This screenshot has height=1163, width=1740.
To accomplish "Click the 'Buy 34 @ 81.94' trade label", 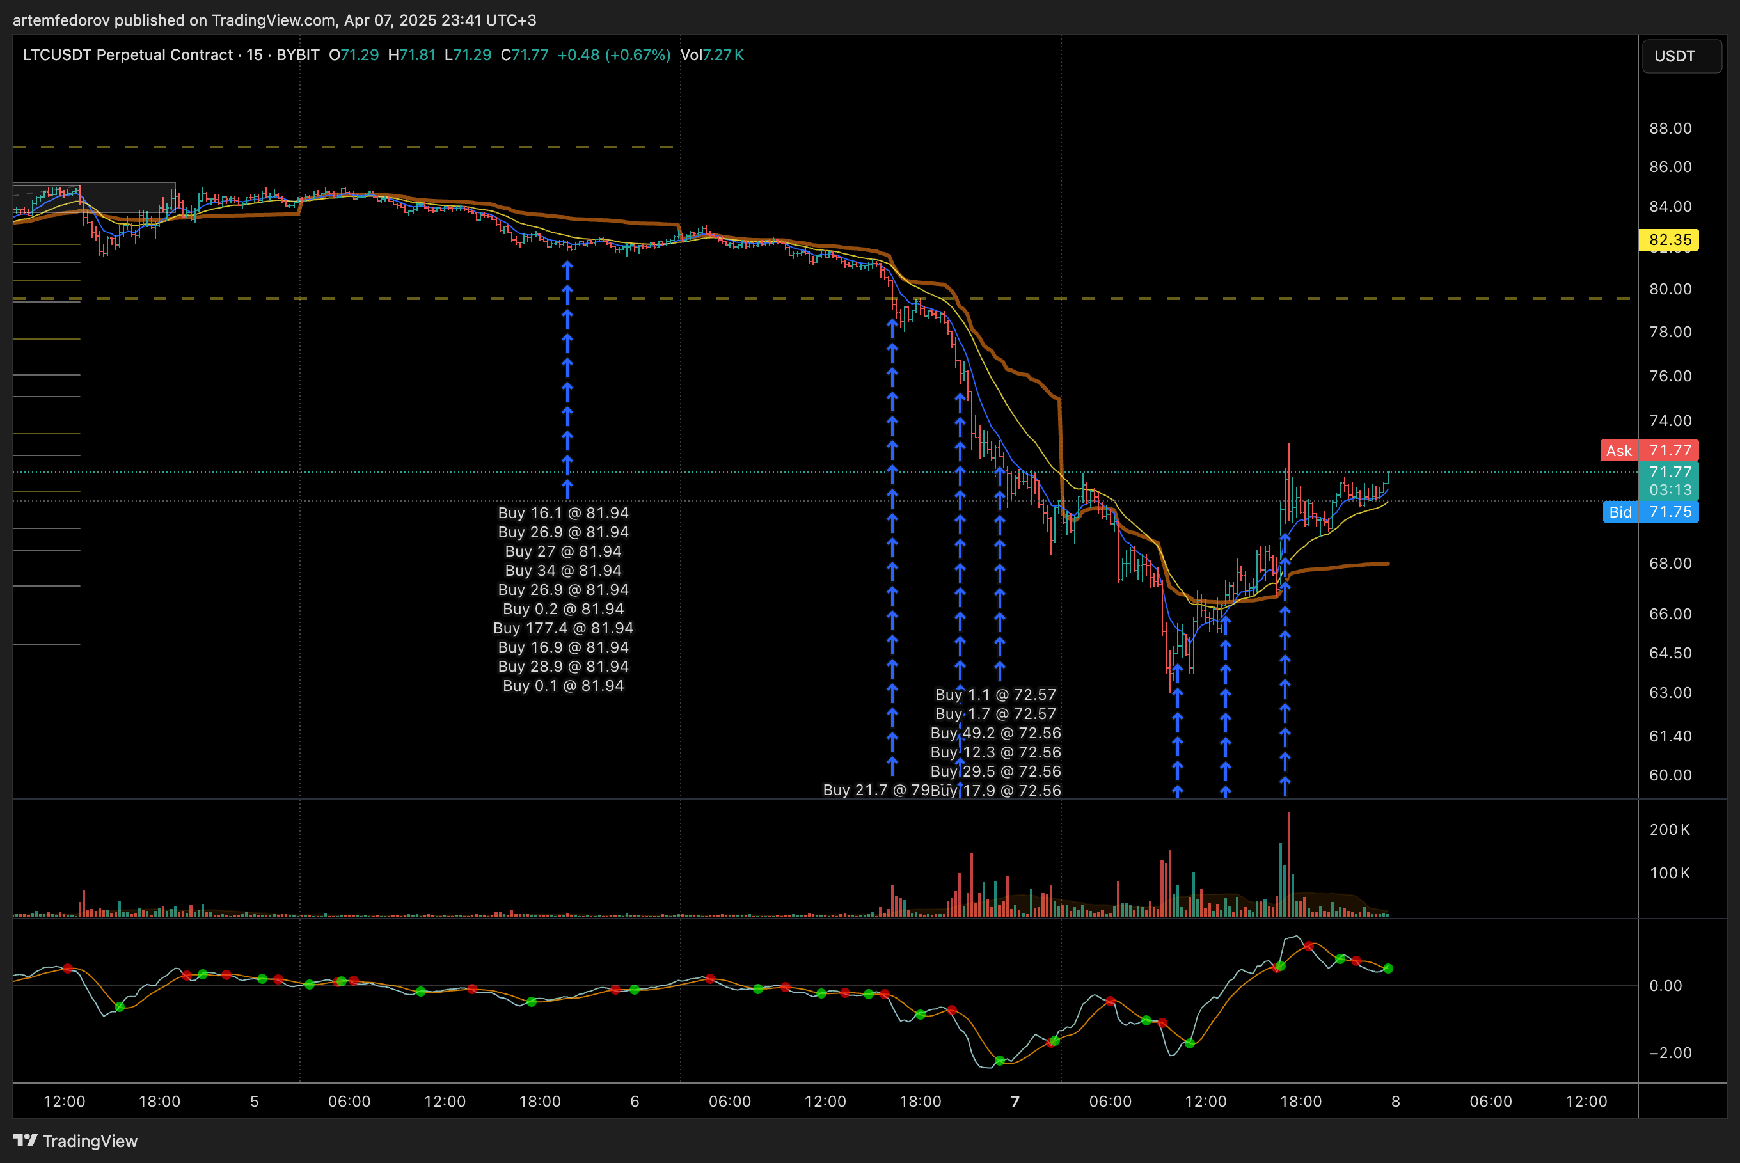I will click(563, 571).
